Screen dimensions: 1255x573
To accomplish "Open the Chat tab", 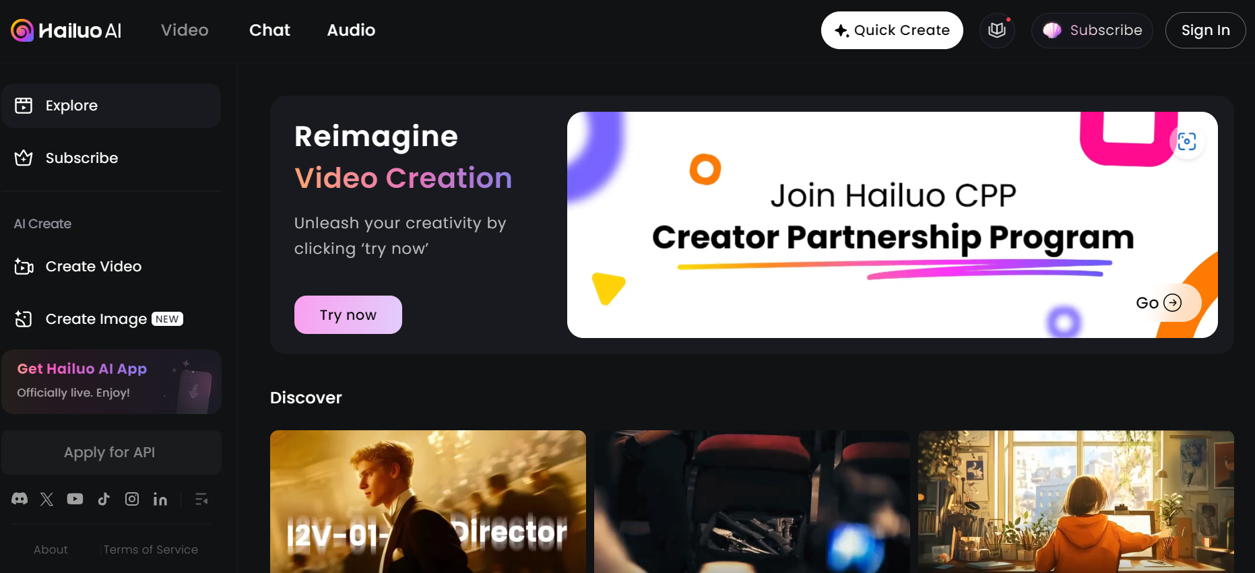I will point(269,30).
